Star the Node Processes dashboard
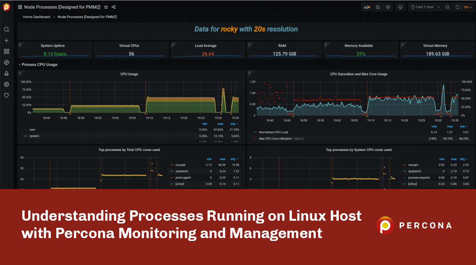 tap(106, 7)
